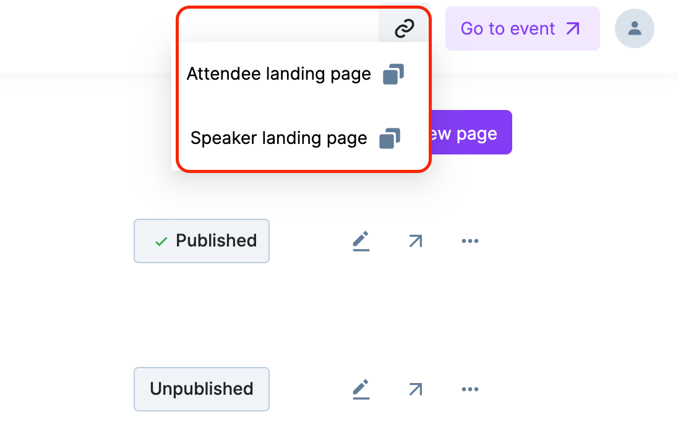
Task: Edit the Published page with pencil icon
Action: click(x=361, y=241)
